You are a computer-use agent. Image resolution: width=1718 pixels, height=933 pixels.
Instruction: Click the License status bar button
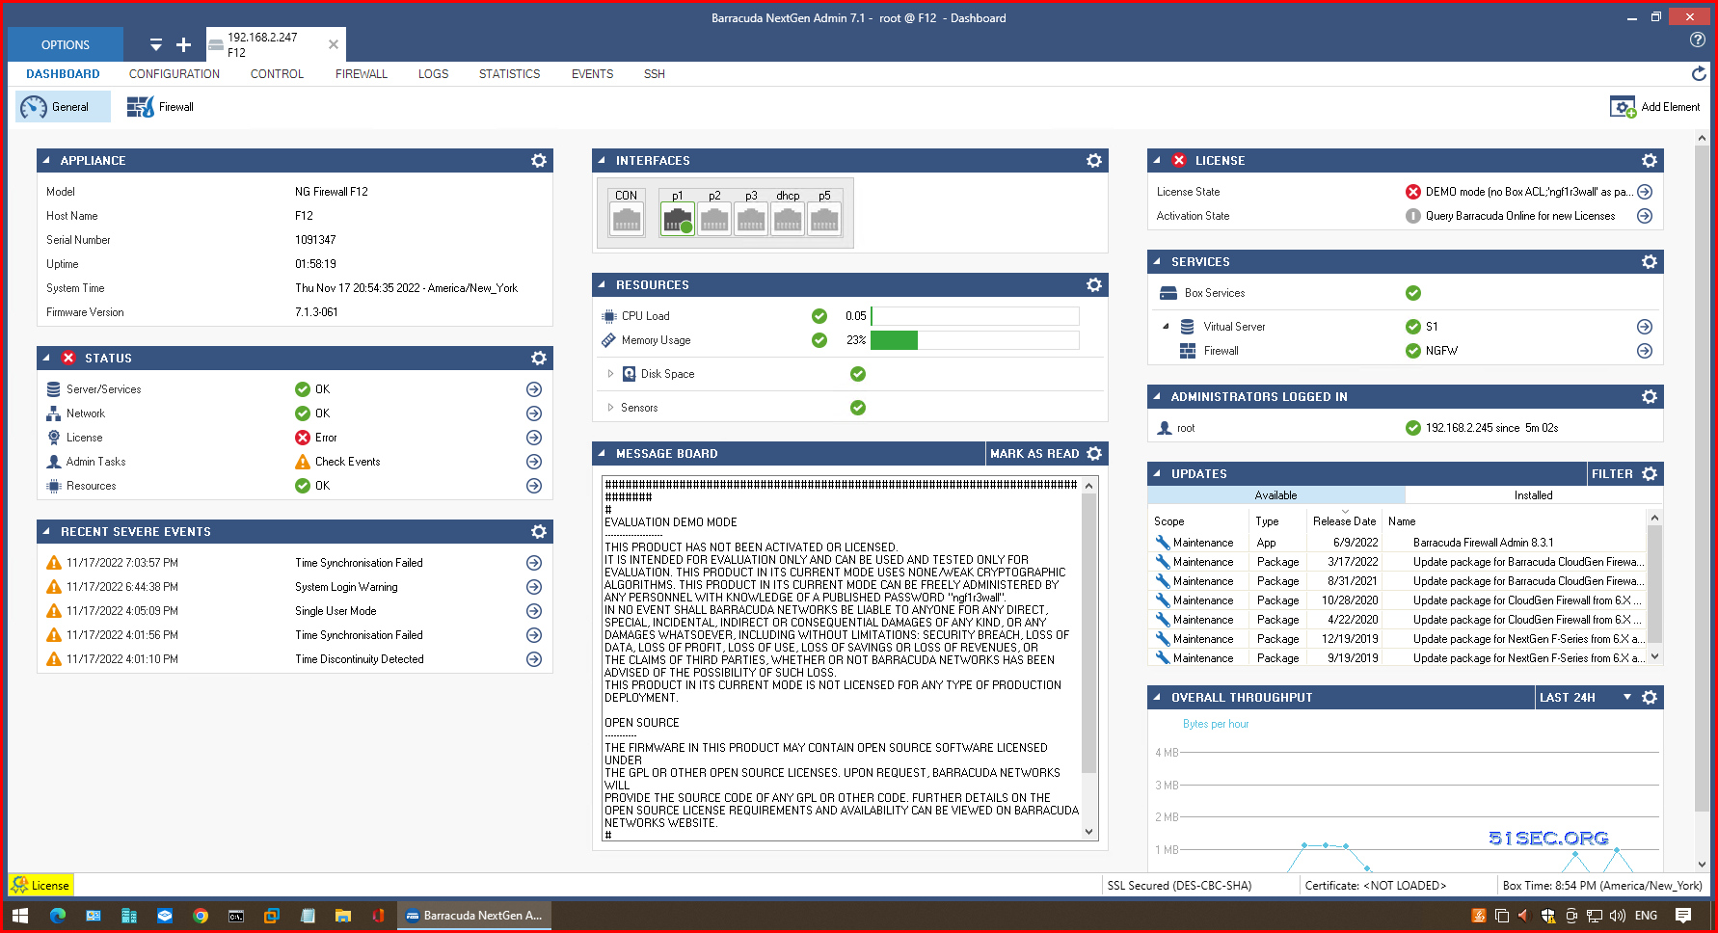click(41, 886)
